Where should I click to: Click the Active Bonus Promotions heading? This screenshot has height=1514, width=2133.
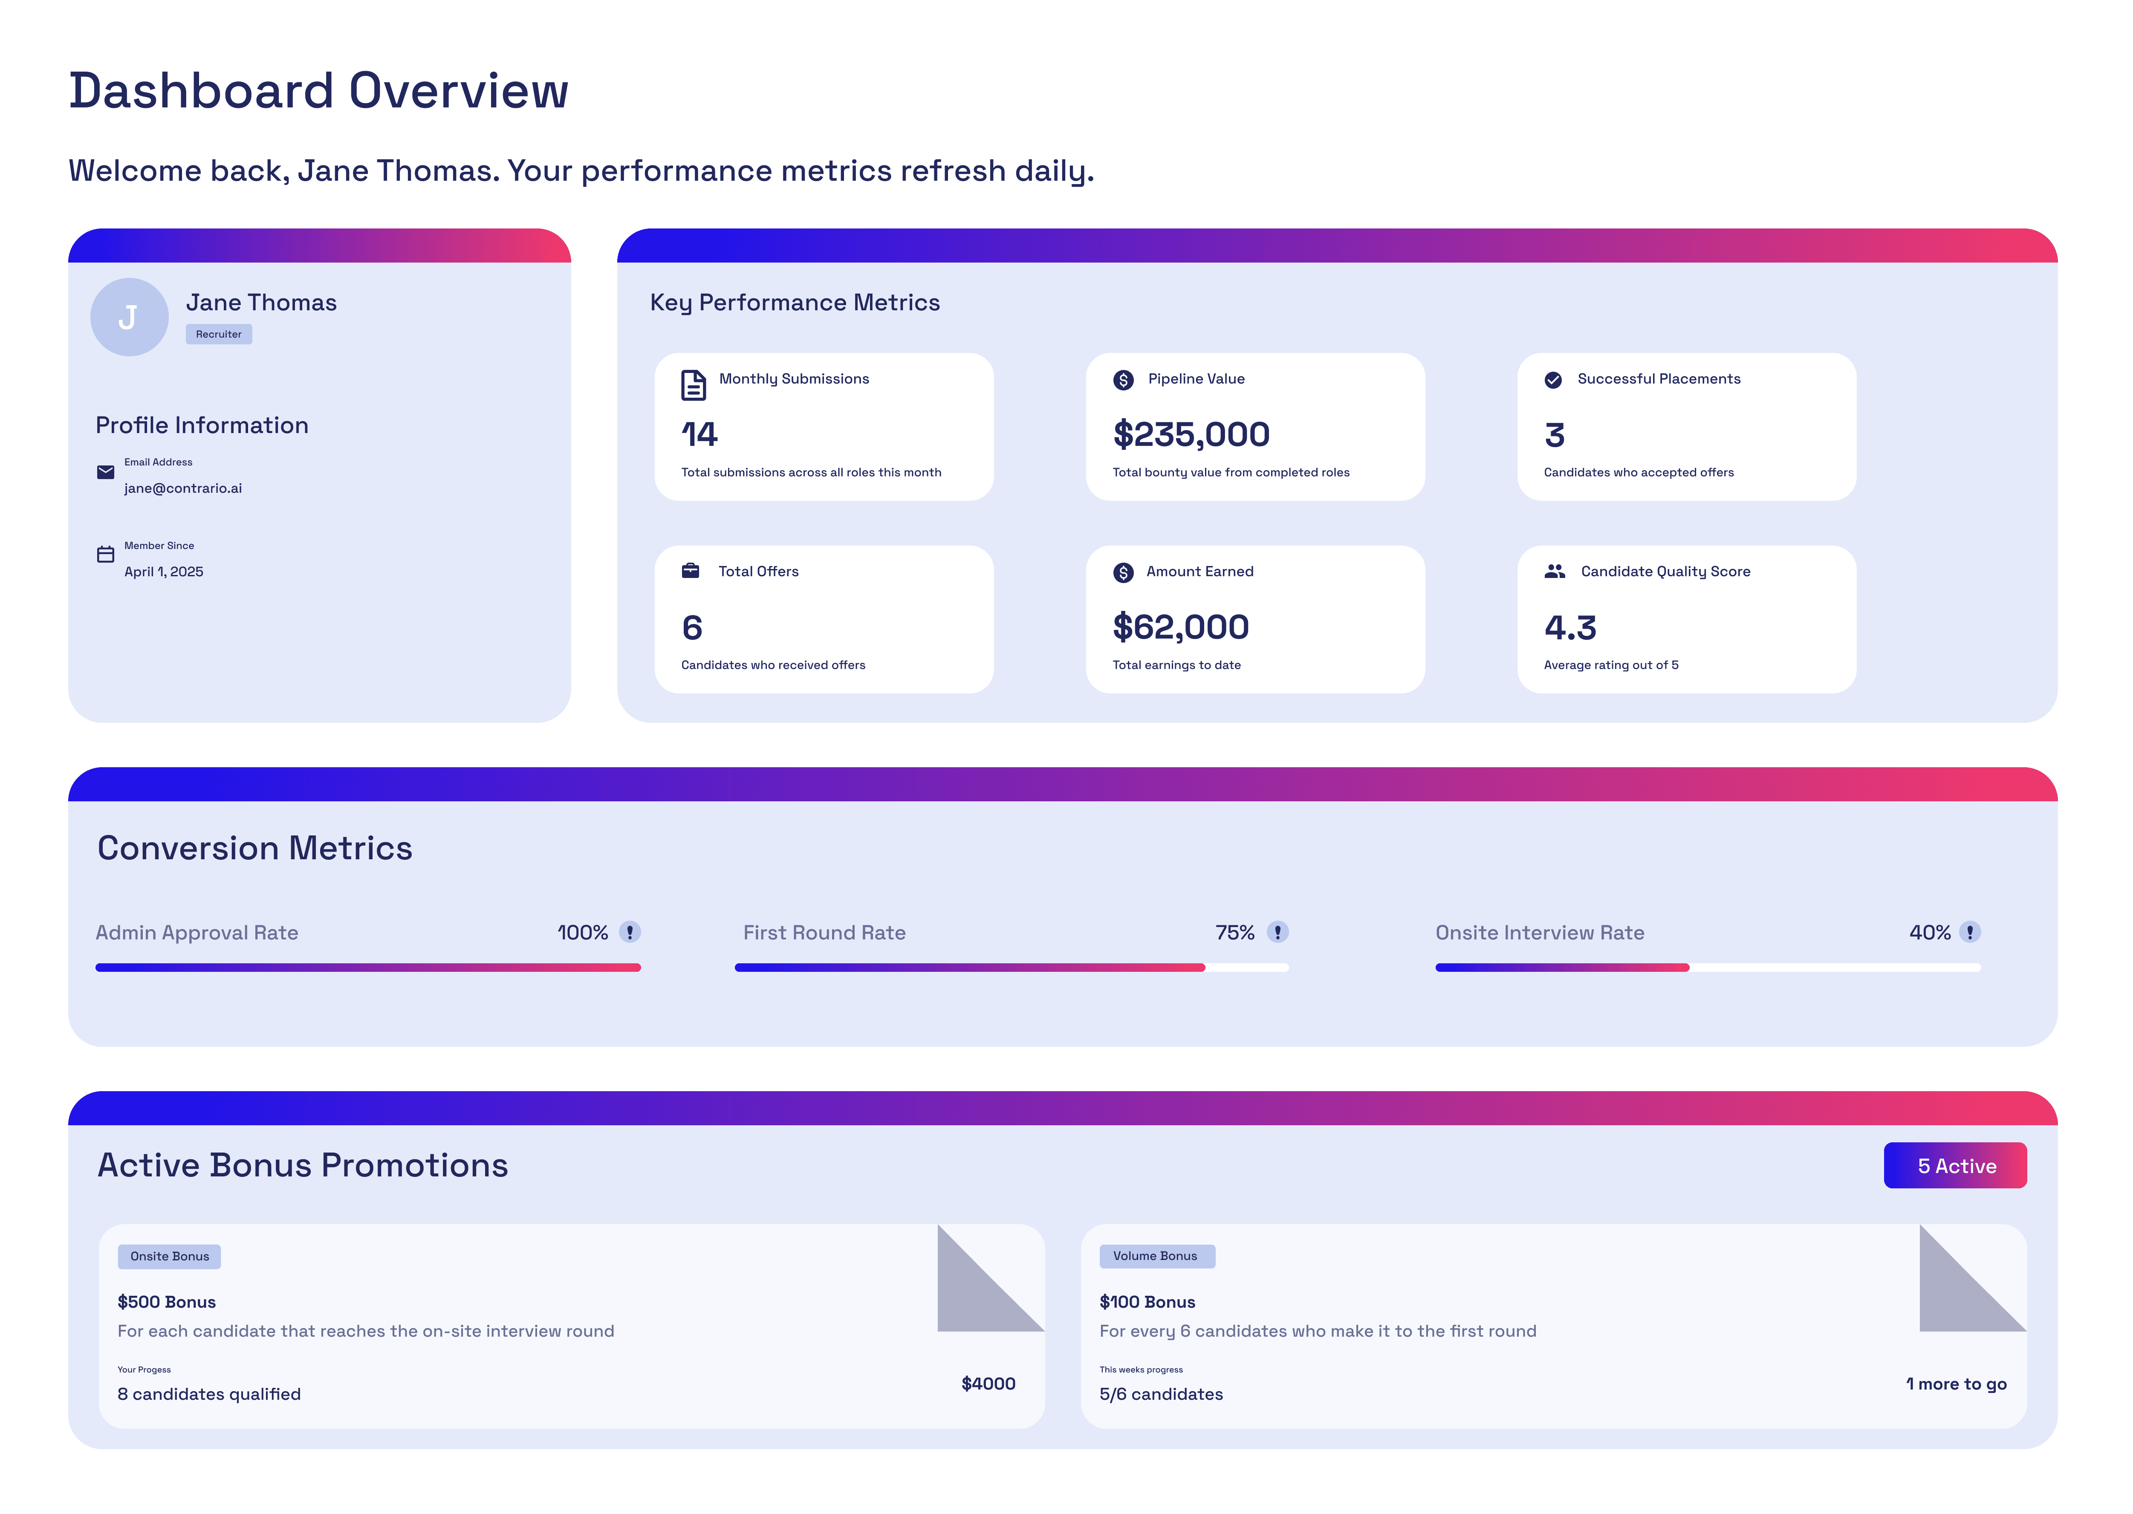click(303, 1165)
